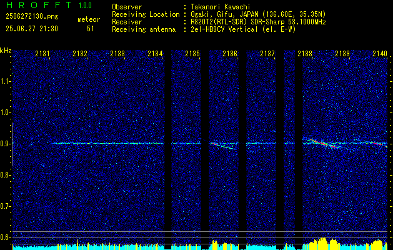Click the R820T2(RTL-SDR) SDR-Sharp receiver text

[258, 22]
